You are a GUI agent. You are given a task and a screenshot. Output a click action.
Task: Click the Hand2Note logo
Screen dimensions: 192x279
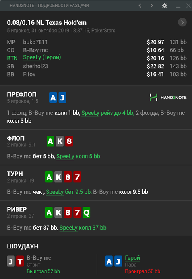[x=168, y=98]
